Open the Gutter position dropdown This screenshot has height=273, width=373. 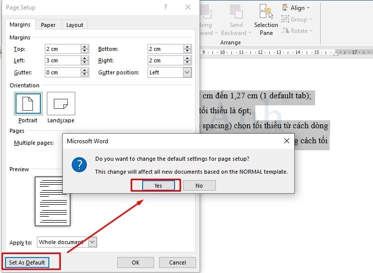(187, 72)
